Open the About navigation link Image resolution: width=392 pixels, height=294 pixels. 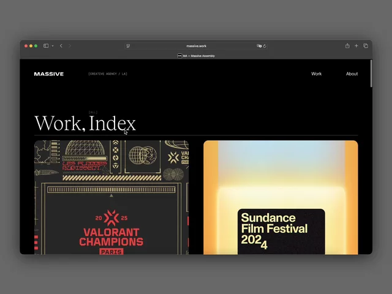352,73
